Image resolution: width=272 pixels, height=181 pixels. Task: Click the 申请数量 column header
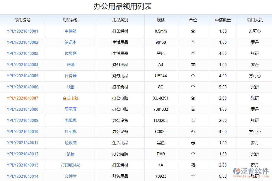point(223,20)
